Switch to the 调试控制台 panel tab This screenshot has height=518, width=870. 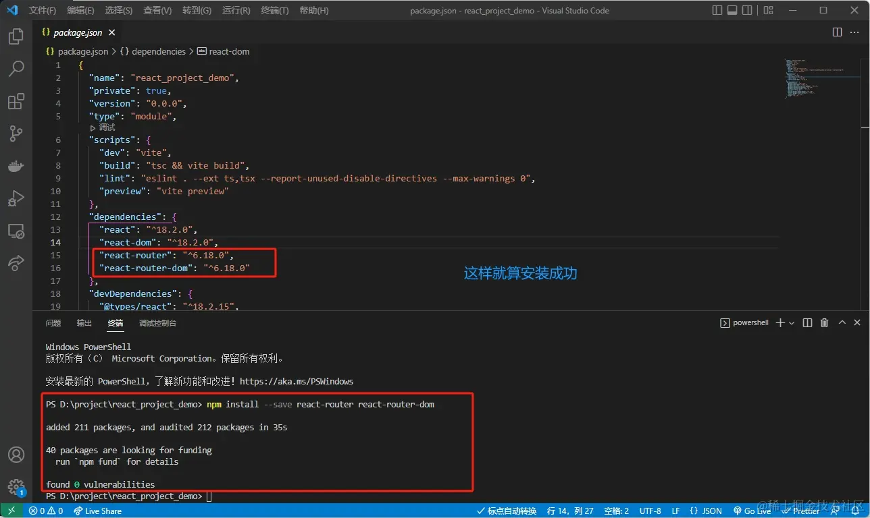click(x=157, y=323)
